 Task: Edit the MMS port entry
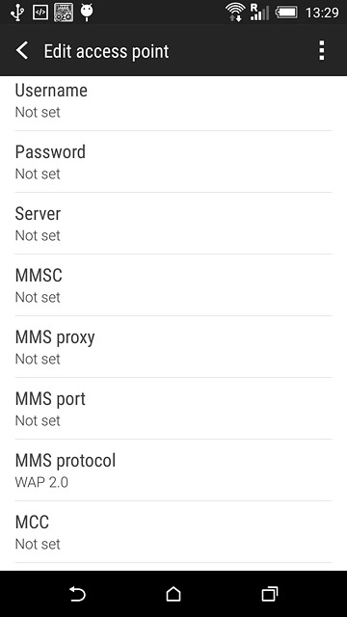(x=173, y=409)
